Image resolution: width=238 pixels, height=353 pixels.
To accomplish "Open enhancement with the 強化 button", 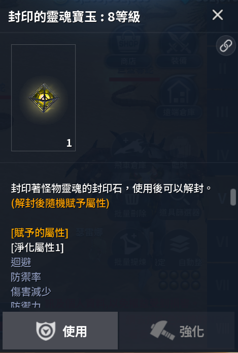I will (x=177, y=330).
